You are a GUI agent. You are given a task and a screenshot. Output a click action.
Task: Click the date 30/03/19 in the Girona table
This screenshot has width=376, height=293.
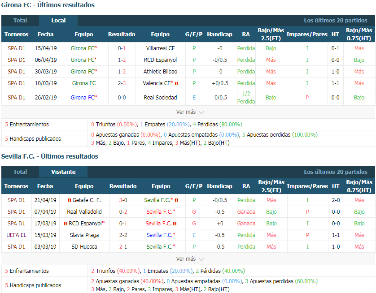click(46, 72)
